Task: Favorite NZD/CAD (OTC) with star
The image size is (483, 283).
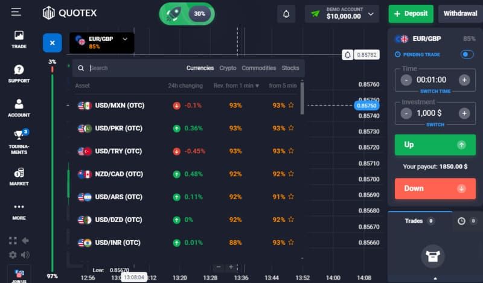Action: point(291,174)
